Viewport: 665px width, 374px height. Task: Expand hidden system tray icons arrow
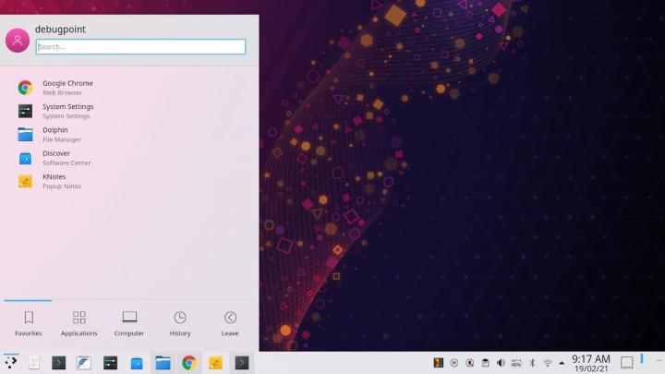[561, 363]
